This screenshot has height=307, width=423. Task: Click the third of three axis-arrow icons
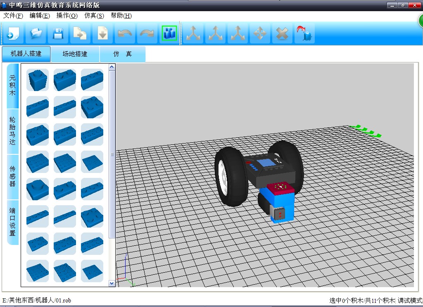(238, 34)
